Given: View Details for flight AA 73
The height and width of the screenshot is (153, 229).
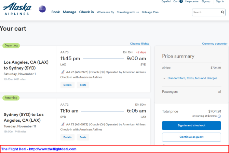Looking at the screenshot, I should pyautogui.click(x=67, y=85).
